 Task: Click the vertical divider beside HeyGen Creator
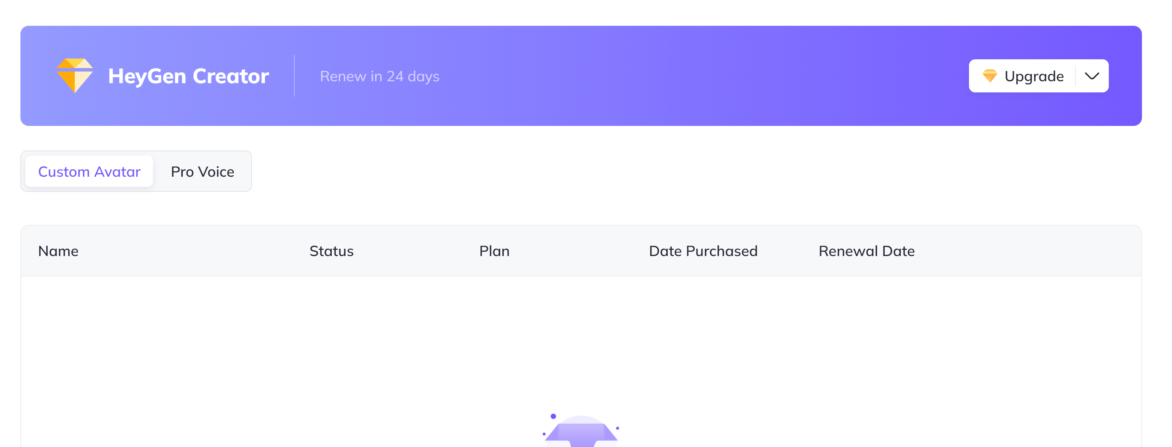[x=294, y=76]
